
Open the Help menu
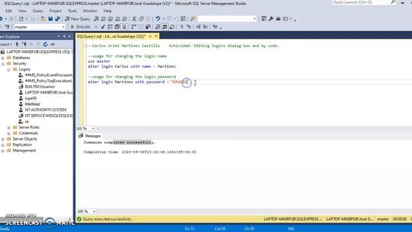pos(108,11)
